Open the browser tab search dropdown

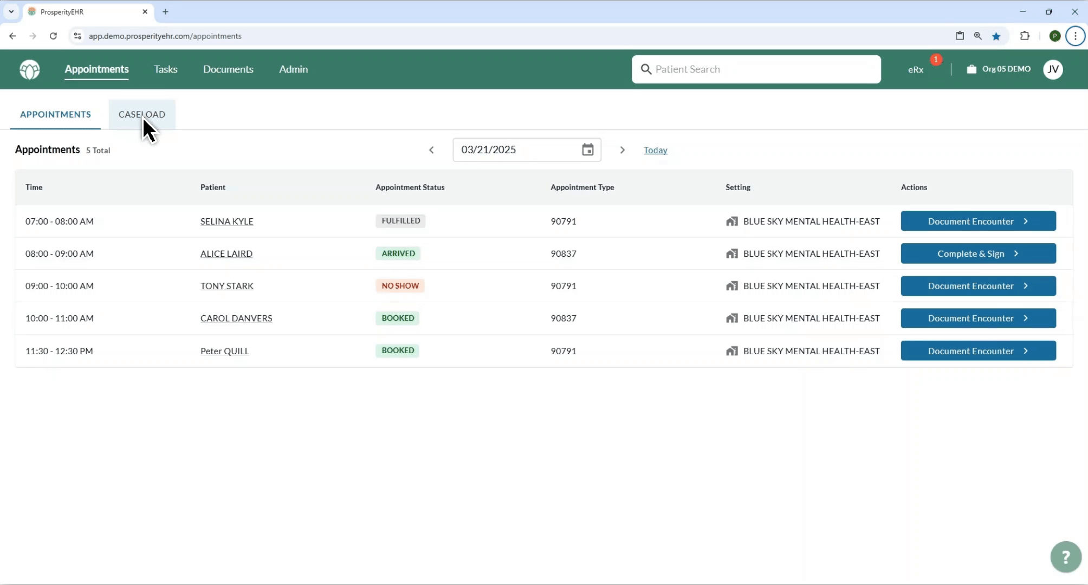pos(11,11)
